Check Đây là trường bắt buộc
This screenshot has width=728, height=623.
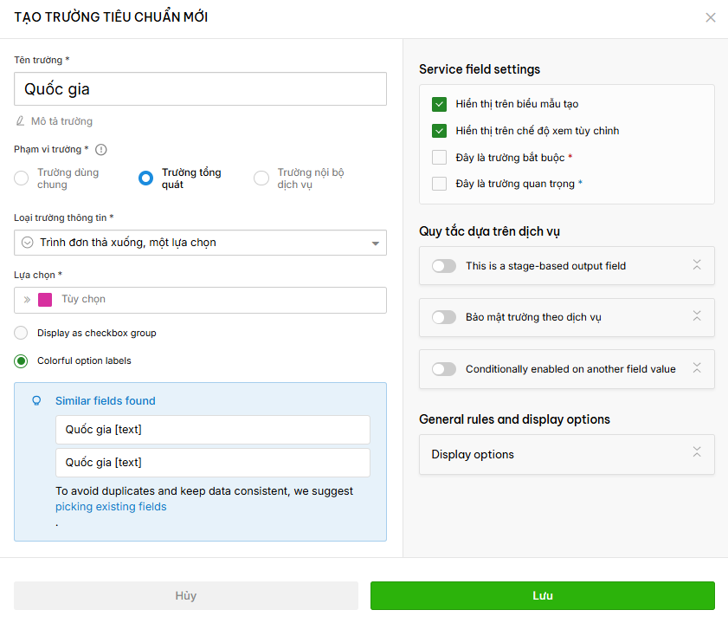439,158
